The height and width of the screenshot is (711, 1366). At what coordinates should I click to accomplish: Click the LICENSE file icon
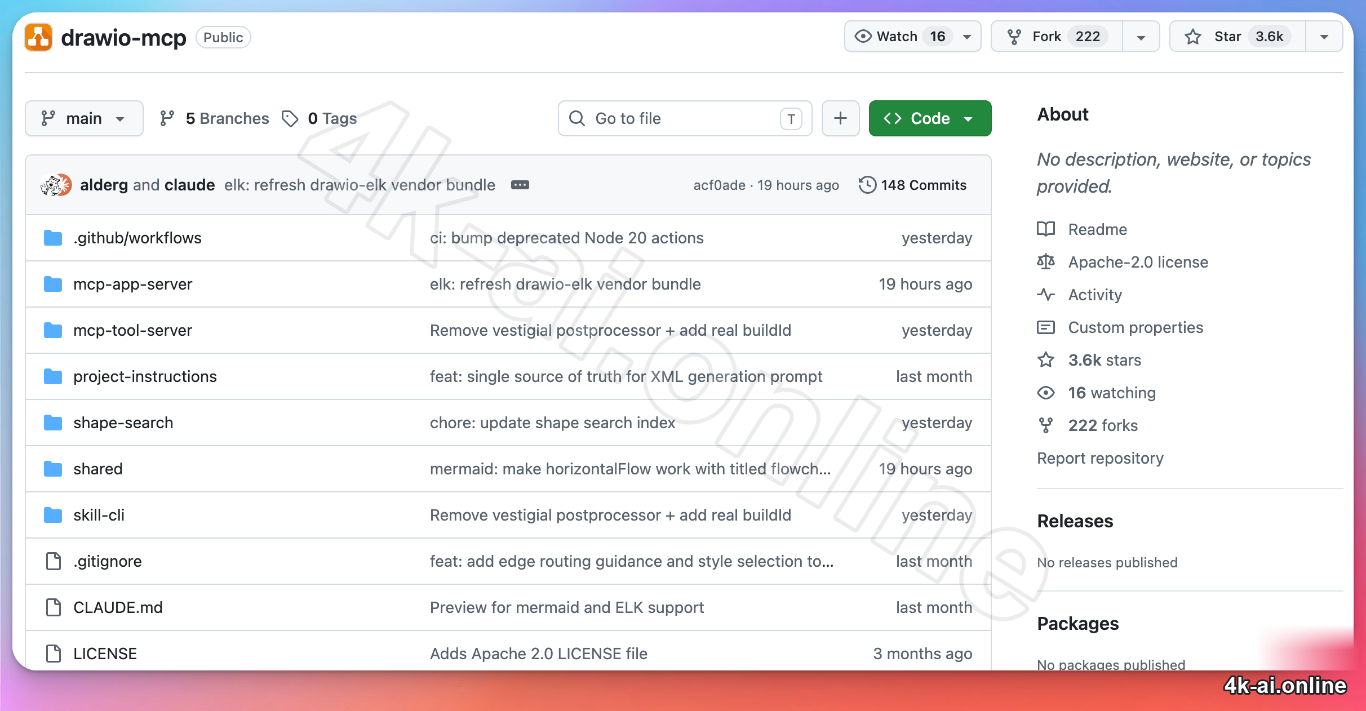pyautogui.click(x=54, y=654)
